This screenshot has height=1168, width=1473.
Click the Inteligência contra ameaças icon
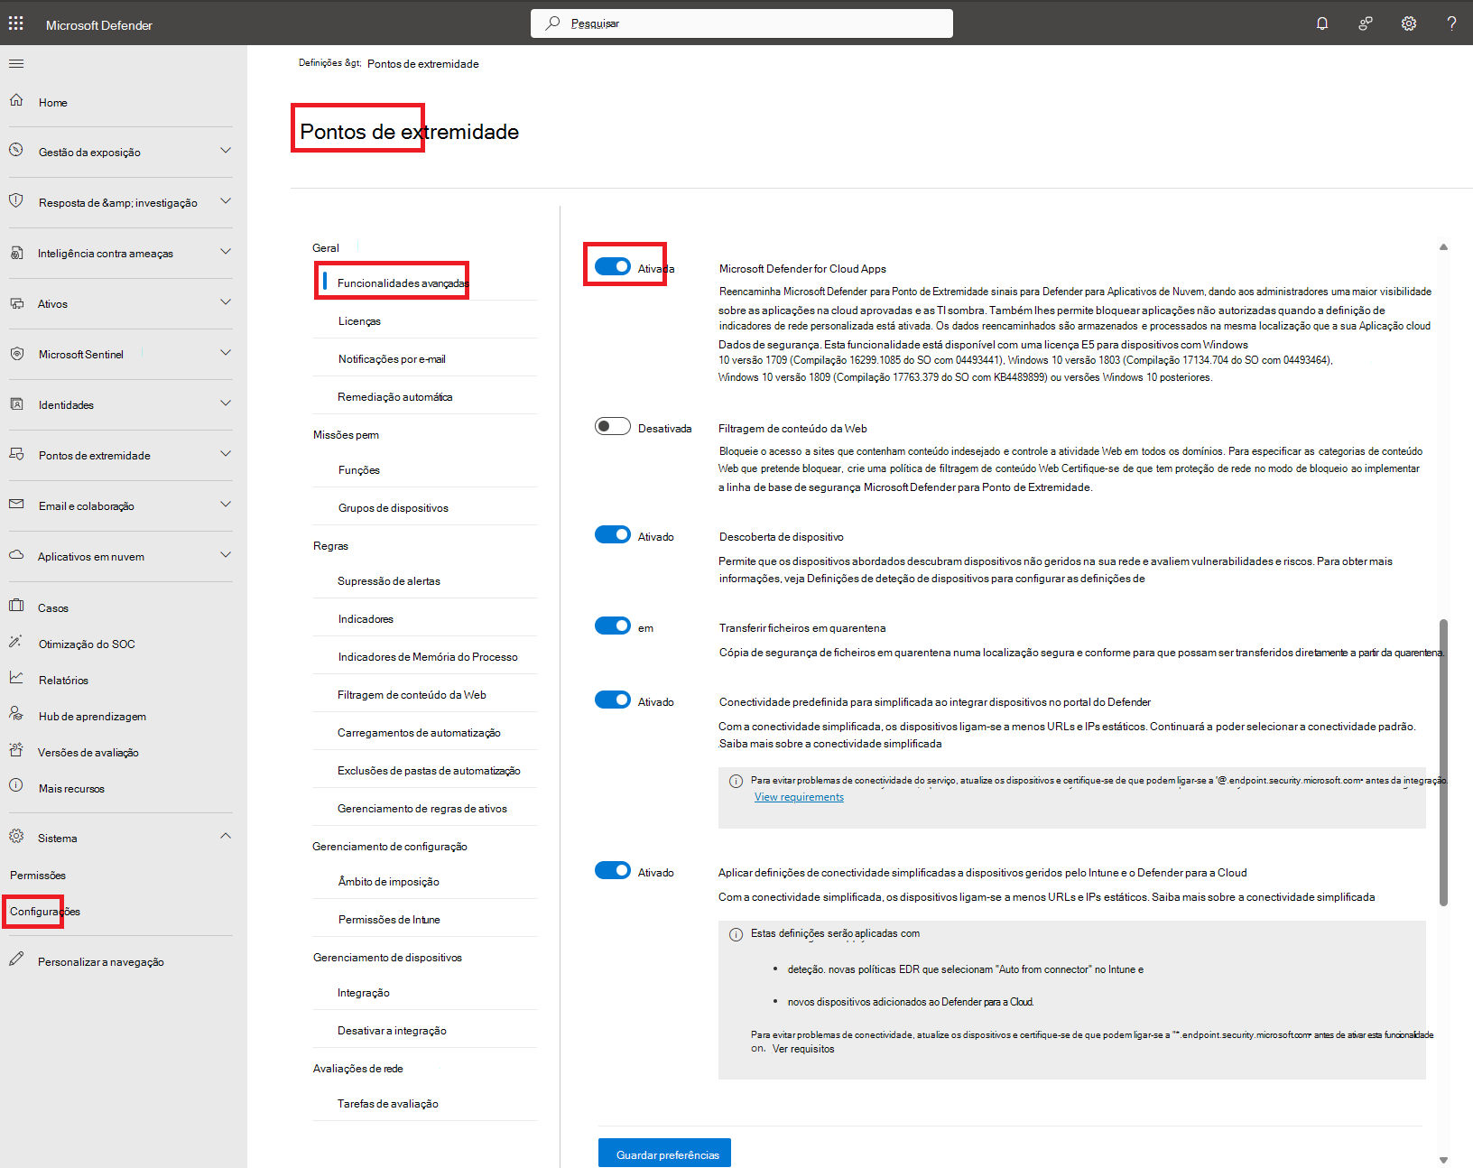point(16,253)
